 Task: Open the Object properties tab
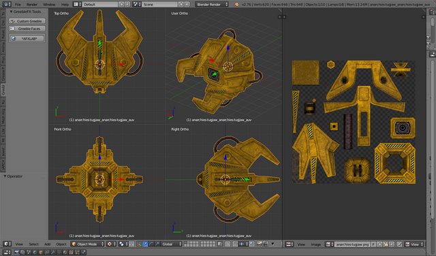point(41,253)
